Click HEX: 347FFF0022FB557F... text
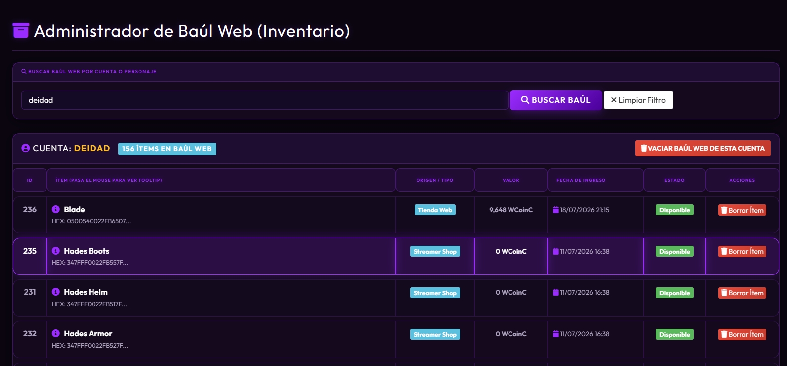Image resolution: width=787 pixels, height=366 pixels. (90, 263)
